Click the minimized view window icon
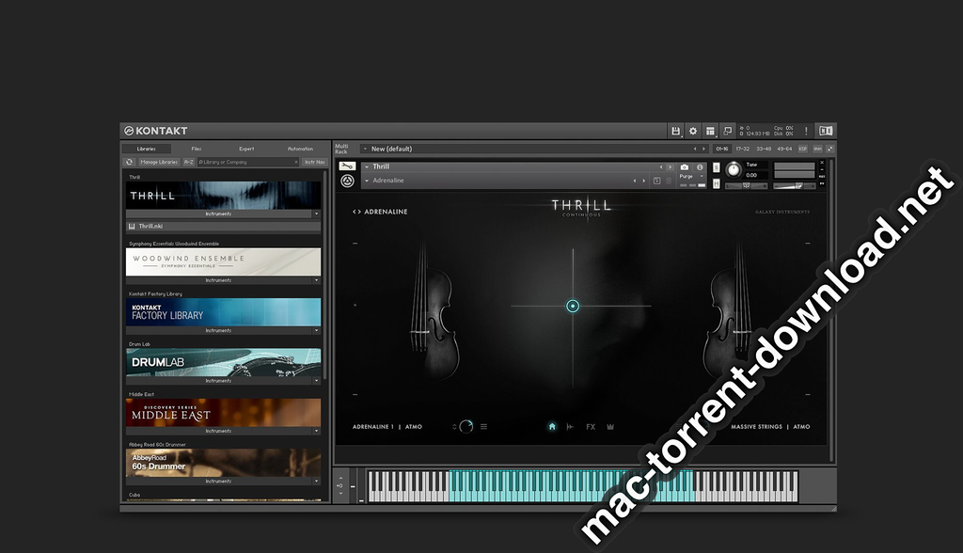 (x=728, y=131)
